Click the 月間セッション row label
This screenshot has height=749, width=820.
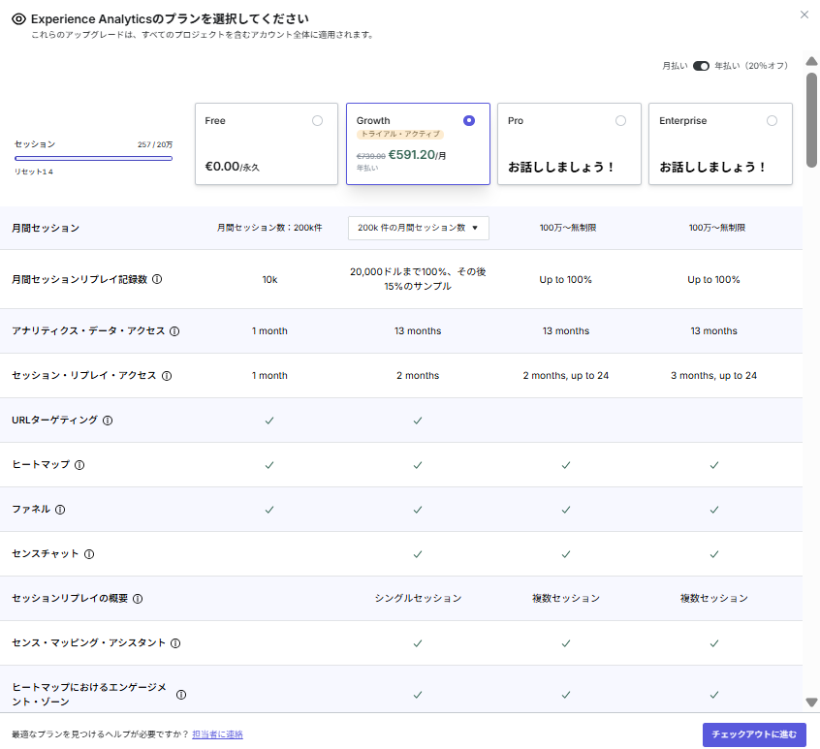pyautogui.click(x=46, y=229)
